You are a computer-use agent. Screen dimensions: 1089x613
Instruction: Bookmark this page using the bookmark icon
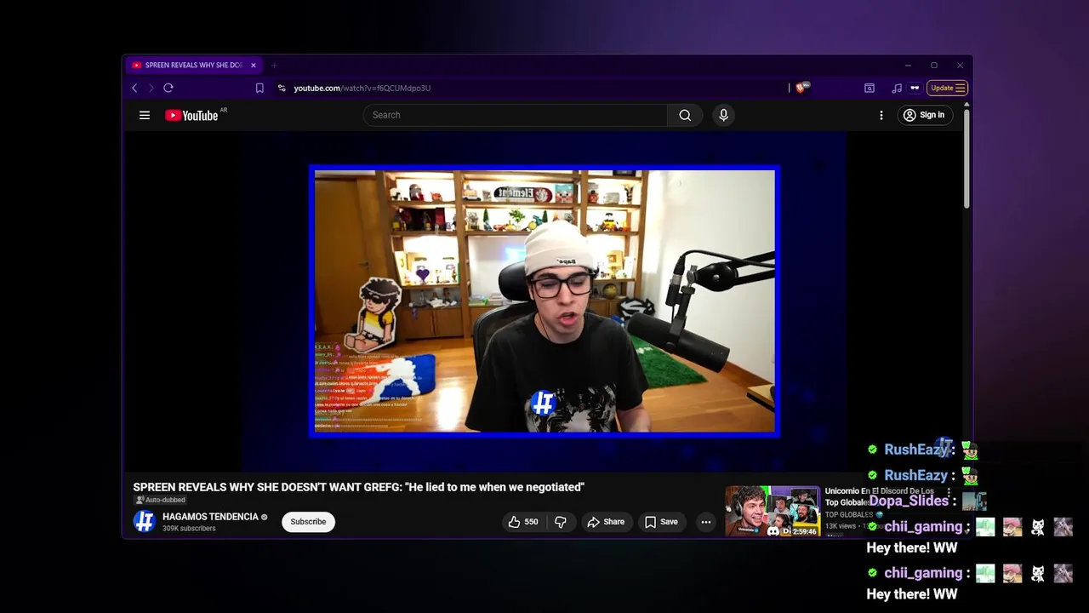[259, 88]
